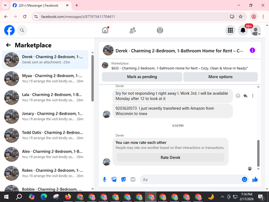Choose a sticker icon in composer

(x=123, y=179)
